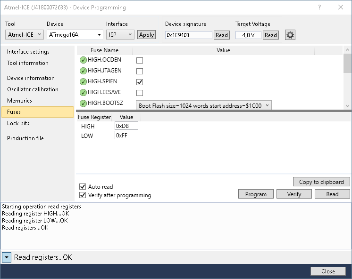Click the settings gear icon
The image size is (352, 279).
[x=290, y=35]
